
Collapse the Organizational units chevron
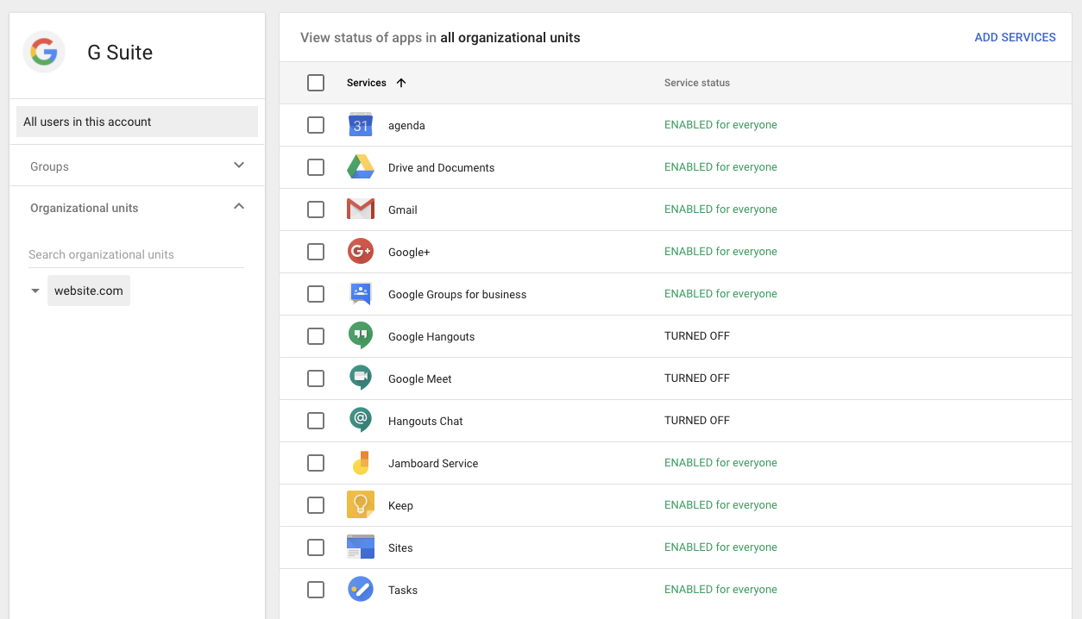click(x=239, y=207)
